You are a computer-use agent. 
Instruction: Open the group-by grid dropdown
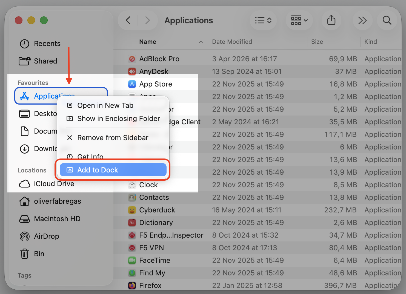pos(299,20)
